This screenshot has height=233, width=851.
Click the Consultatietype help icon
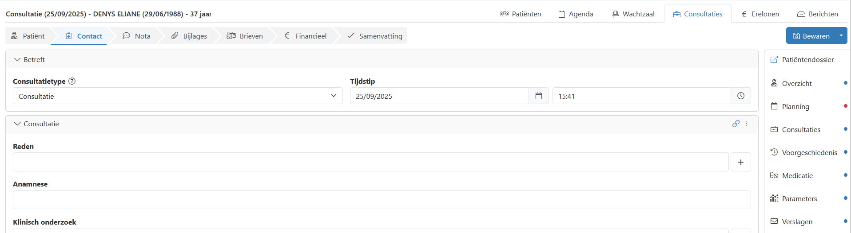pos(72,81)
